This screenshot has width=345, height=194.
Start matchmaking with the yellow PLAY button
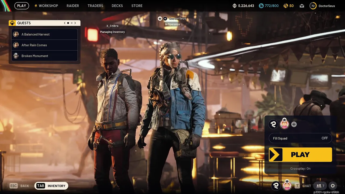[x=300, y=155]
